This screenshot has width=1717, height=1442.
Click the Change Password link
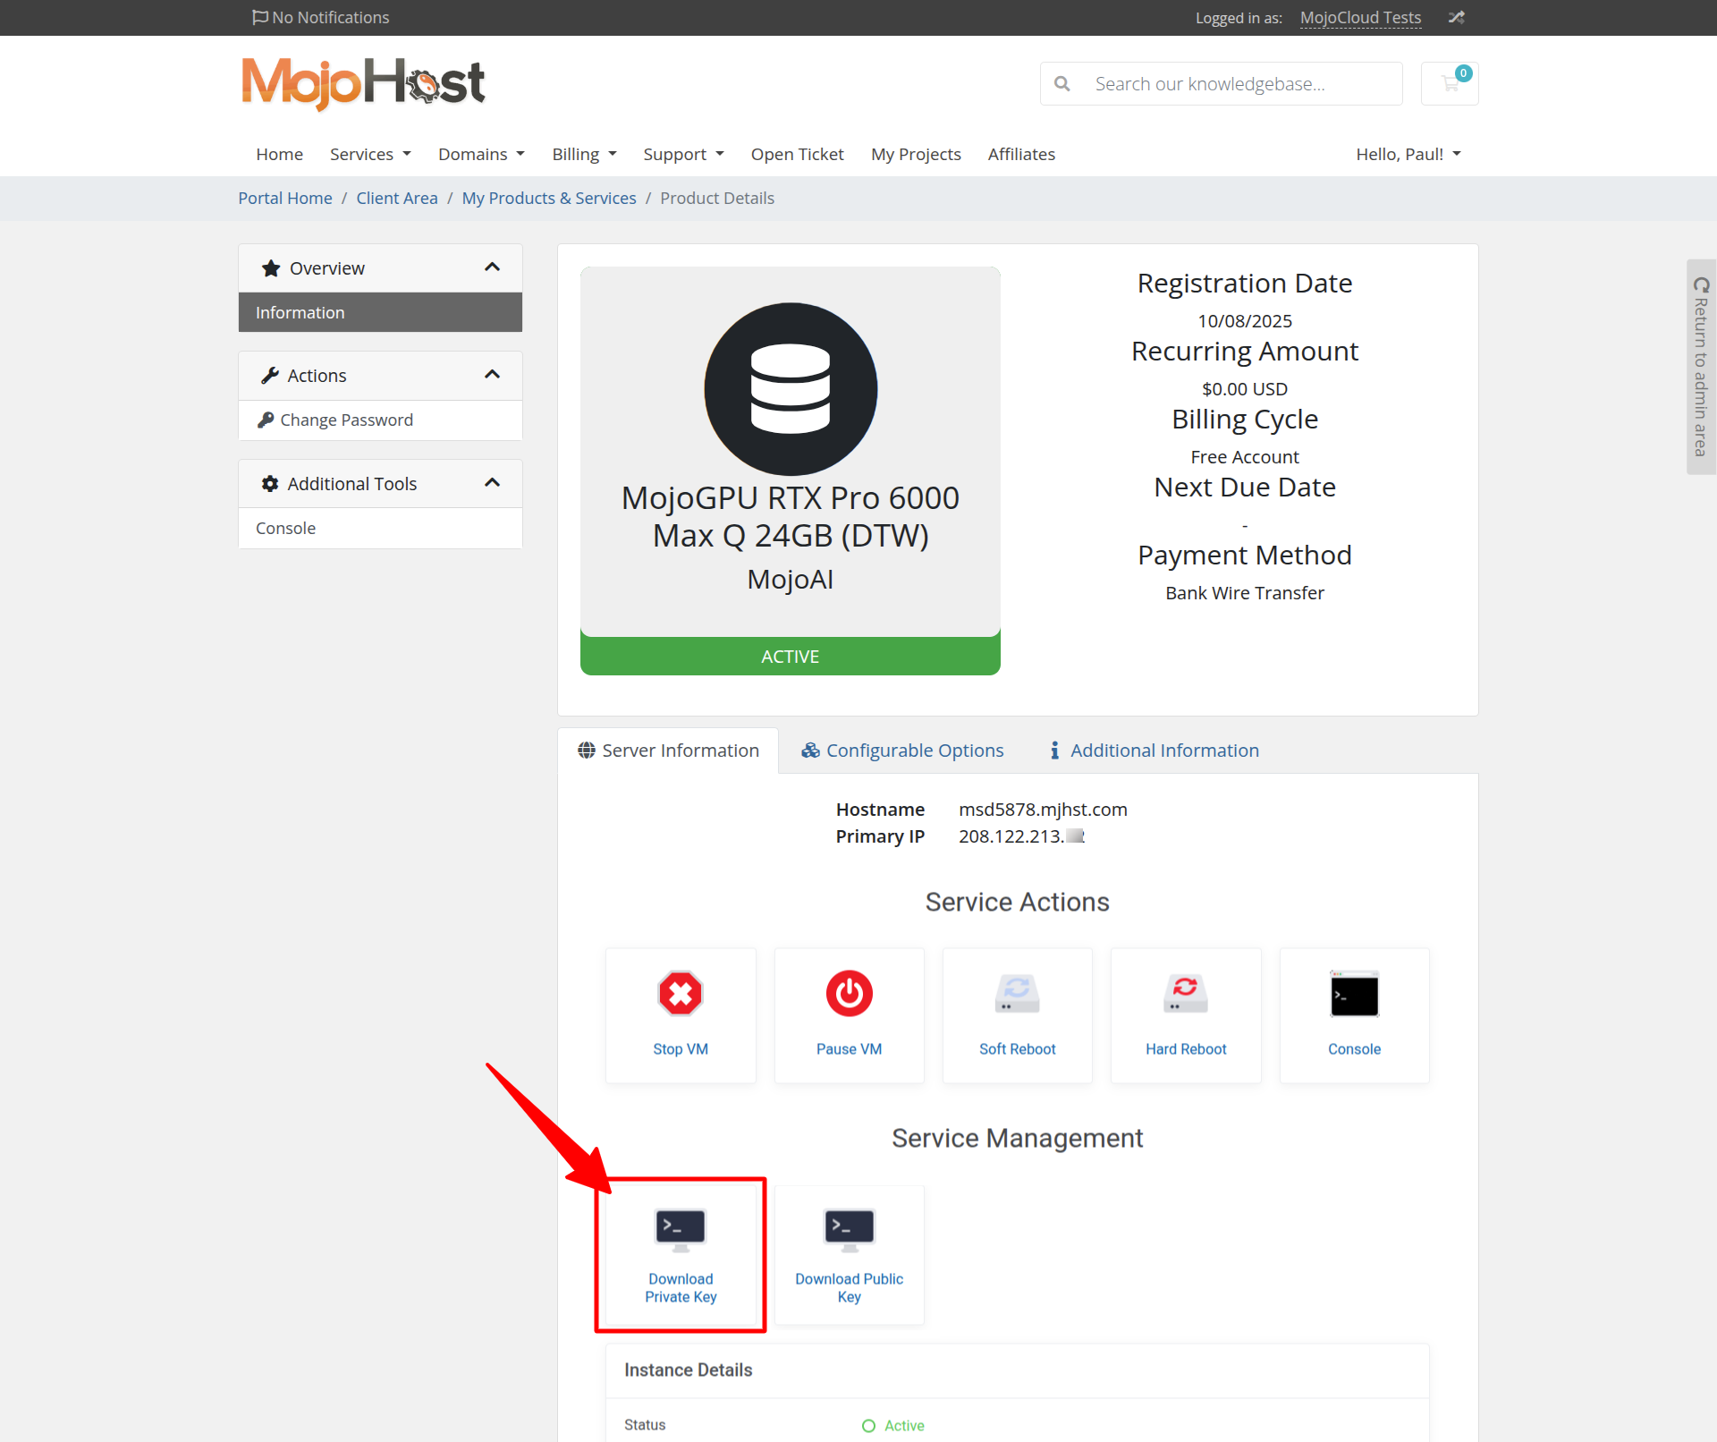coord(346,420)
